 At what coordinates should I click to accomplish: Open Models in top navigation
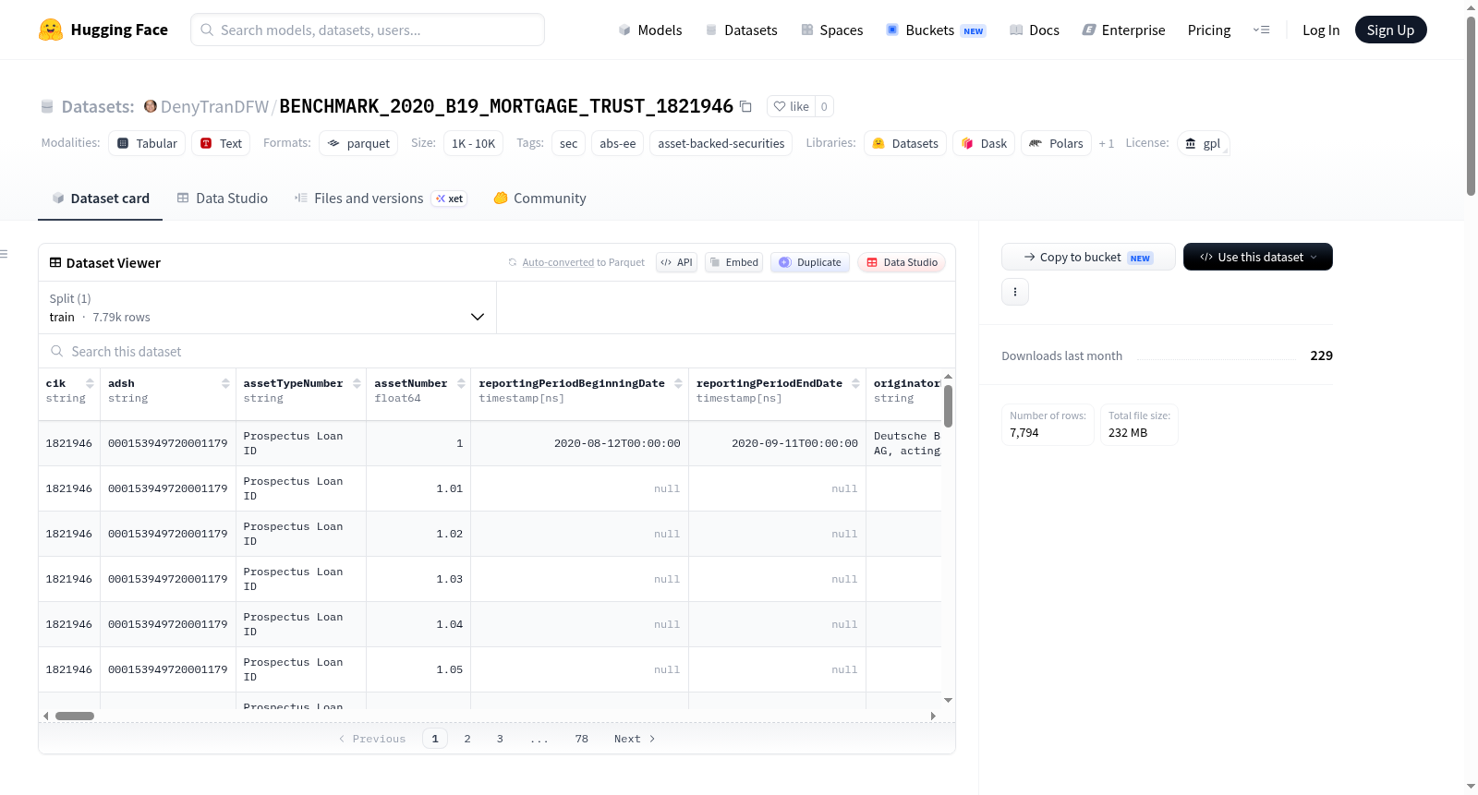pyautogui.click(x=650, y=30)
